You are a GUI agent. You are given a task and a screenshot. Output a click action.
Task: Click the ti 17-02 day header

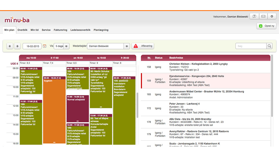[55, 58]
